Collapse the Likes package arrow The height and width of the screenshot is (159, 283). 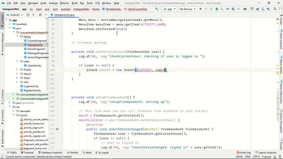click(17, 61)
